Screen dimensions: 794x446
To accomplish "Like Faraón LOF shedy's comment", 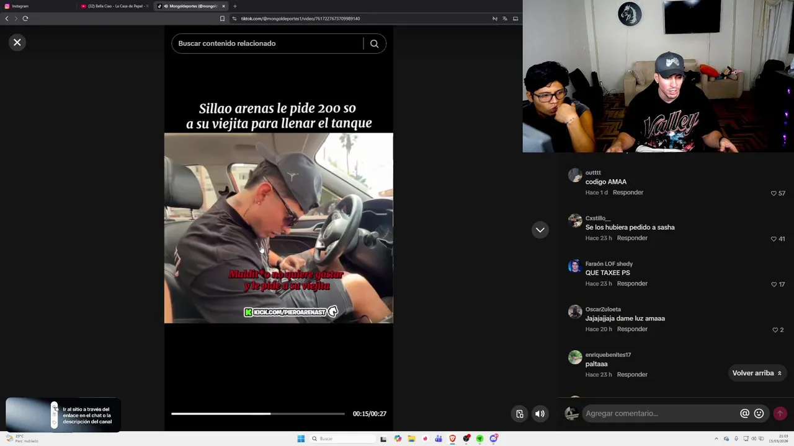I will tap(774, 284).
